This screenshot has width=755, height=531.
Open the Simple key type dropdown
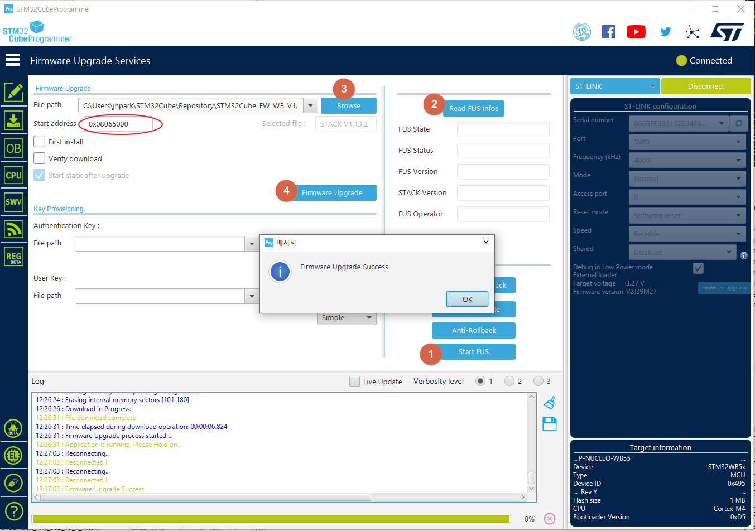[347, 317]
